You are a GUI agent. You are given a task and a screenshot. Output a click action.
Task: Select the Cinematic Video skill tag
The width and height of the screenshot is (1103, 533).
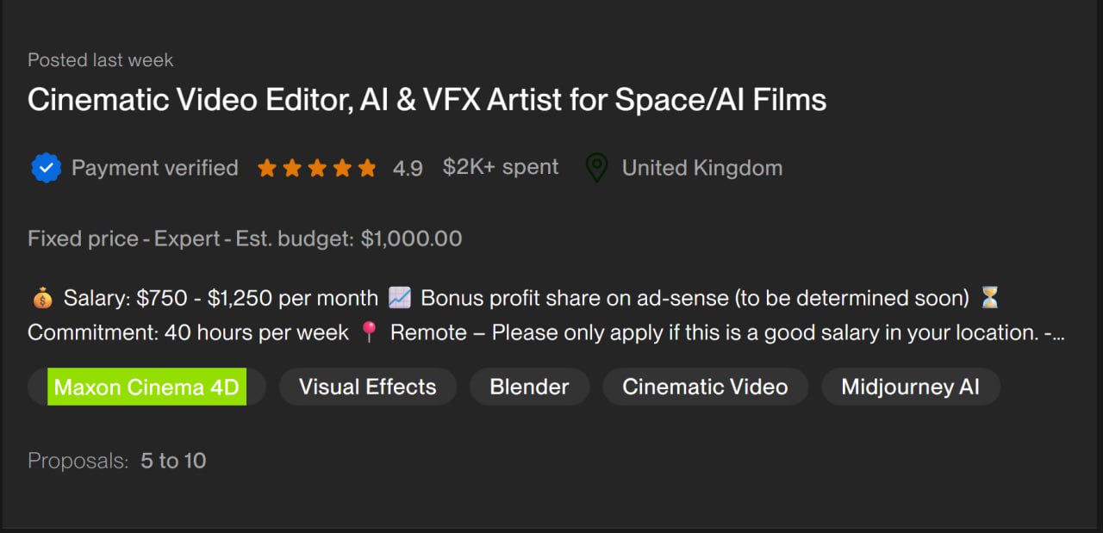705,387
